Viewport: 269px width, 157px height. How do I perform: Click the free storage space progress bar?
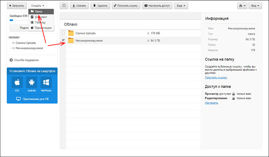click(11, 20)
